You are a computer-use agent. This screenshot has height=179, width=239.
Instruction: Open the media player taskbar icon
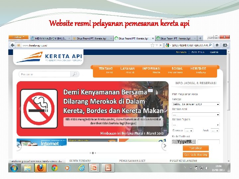[68, 168]
